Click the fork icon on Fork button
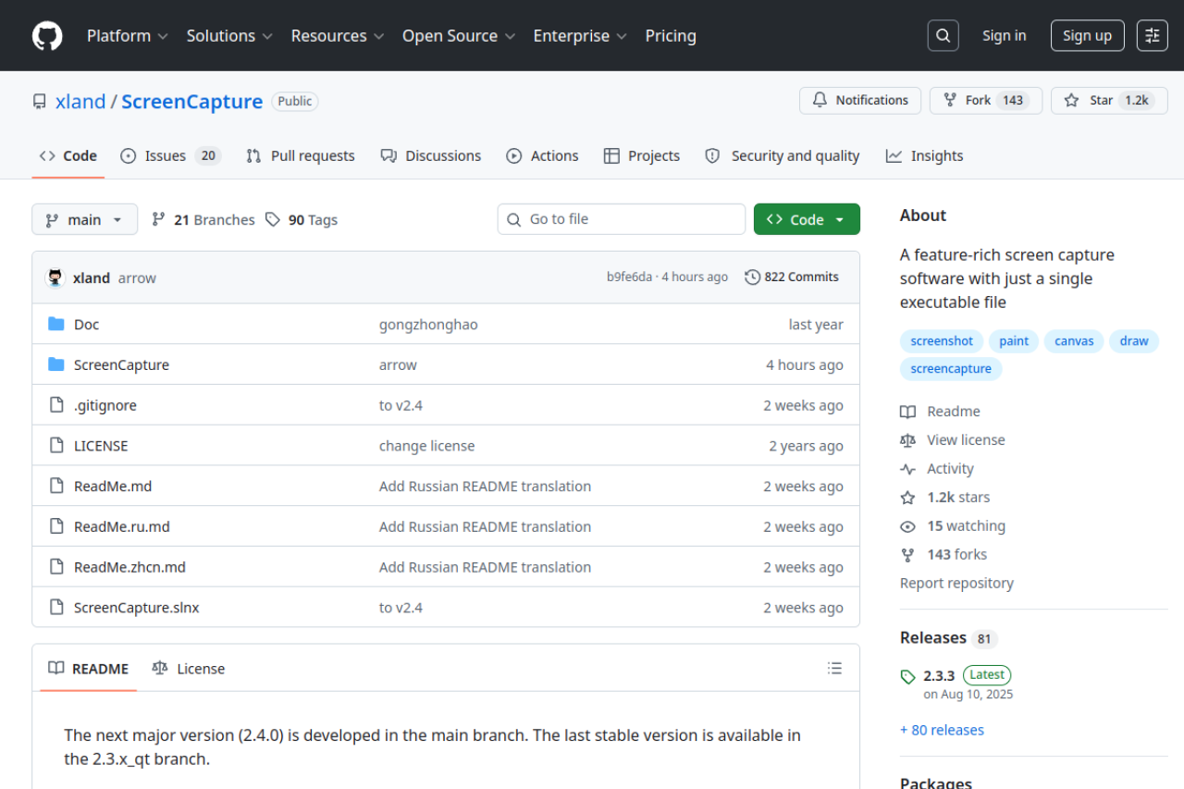 (950, 100)
